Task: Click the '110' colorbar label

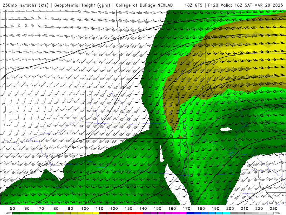Action: 100,209
